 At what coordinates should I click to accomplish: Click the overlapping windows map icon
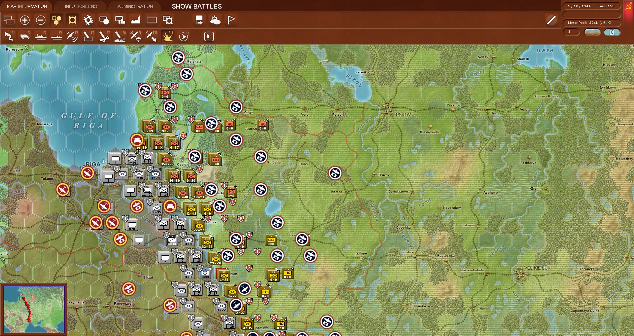pos(9,20)
